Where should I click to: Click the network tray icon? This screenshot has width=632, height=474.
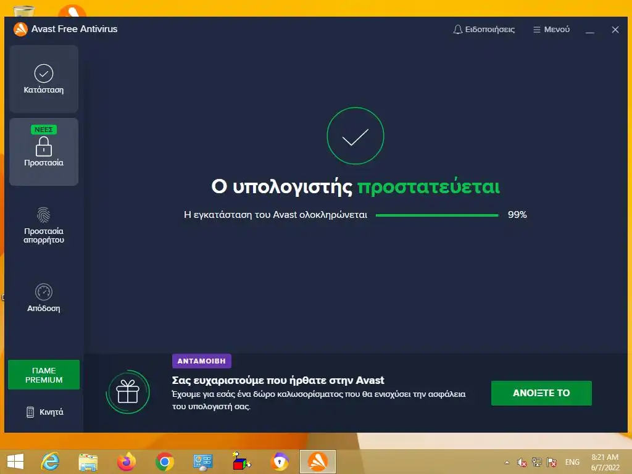537,462
